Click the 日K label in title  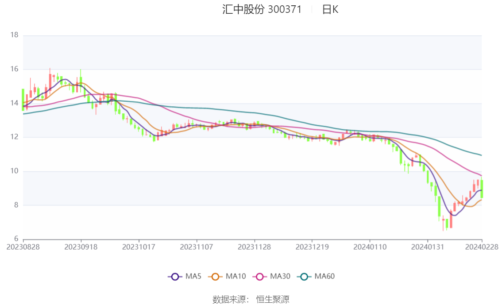tap(330, 9)
